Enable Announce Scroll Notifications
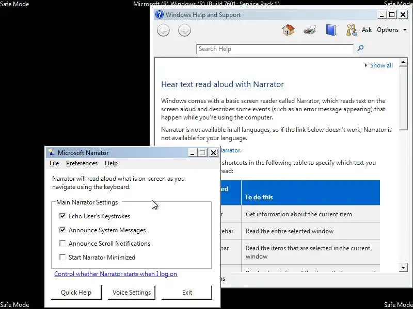This screenshot has width=413, height=309. (x=62, y=243)
